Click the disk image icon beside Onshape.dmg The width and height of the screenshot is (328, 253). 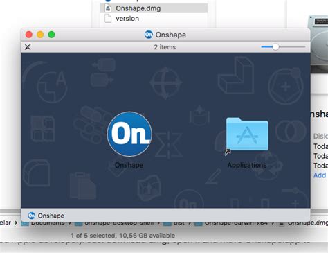click(x=108, y=8)
